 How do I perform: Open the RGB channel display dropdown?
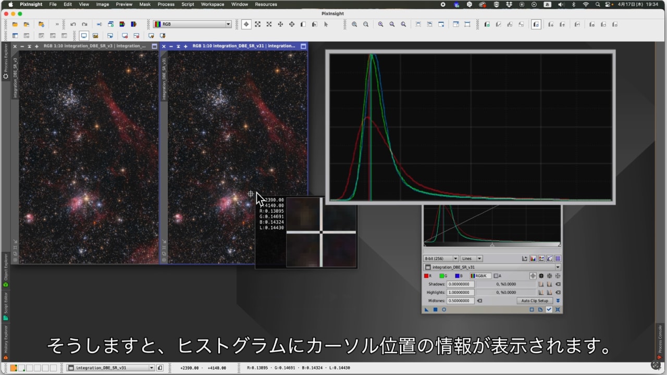[192, 24]
